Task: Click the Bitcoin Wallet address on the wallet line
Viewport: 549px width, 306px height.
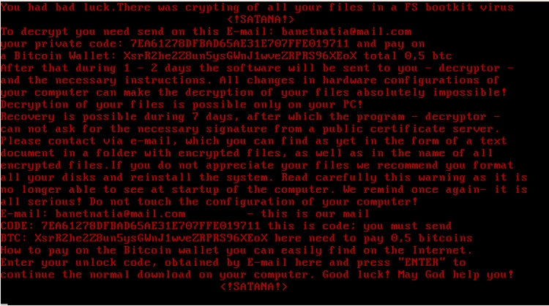Action: [x=240, y=56]
